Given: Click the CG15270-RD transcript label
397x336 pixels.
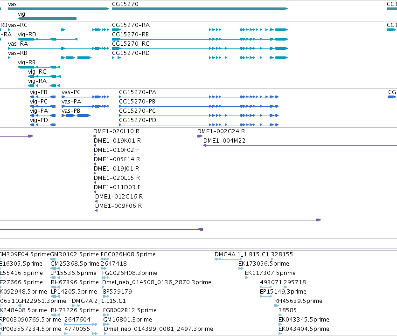Looking at the screenshot, I should coord(131,53).
